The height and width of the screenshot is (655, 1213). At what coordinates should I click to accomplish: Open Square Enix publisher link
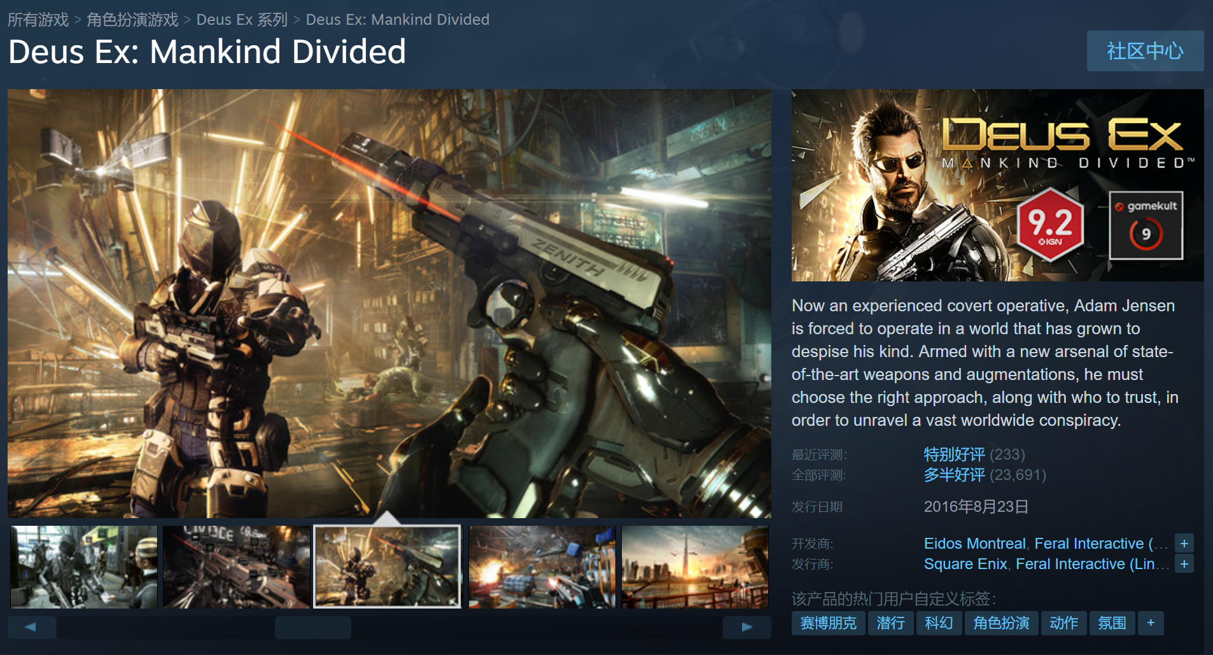(x=965, y=564)
